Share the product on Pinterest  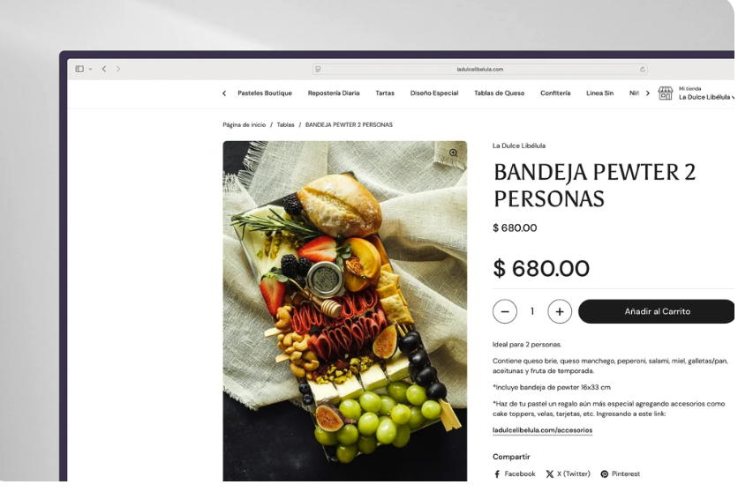[621, 473]
